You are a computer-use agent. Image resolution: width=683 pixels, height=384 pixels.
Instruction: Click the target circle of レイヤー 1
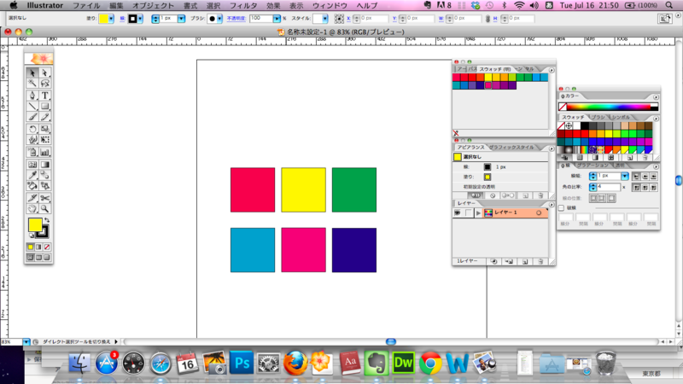pyautogui.click(x=539, y=212)
